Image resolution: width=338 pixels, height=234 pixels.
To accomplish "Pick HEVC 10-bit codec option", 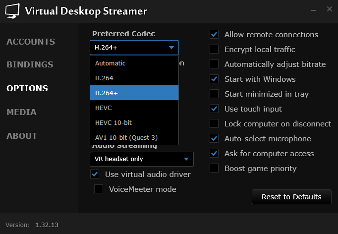I will pos(134,123).
